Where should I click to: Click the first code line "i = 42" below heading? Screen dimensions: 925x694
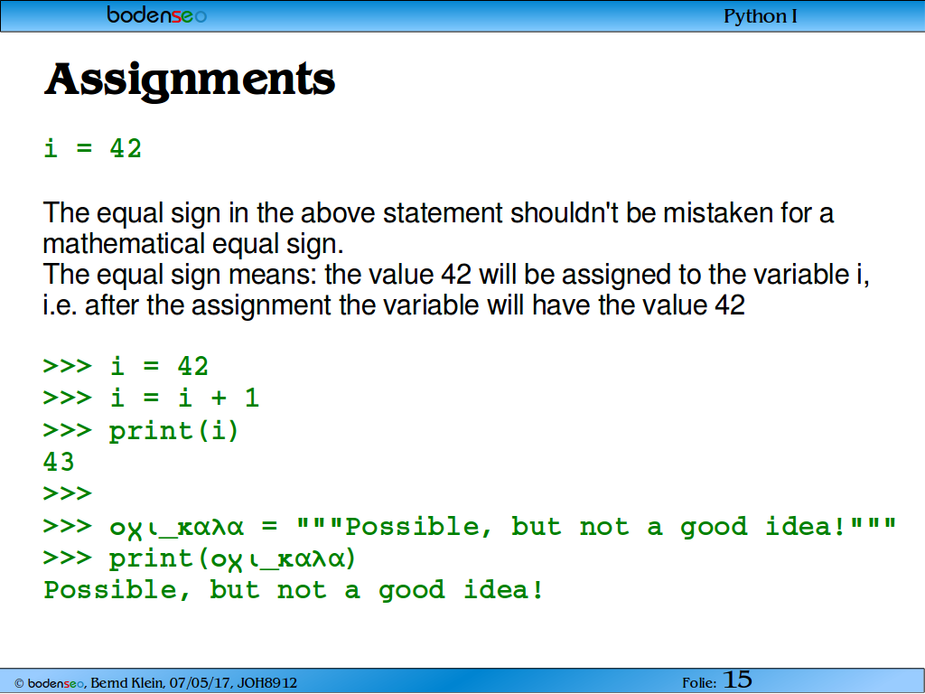coord(93,148)
